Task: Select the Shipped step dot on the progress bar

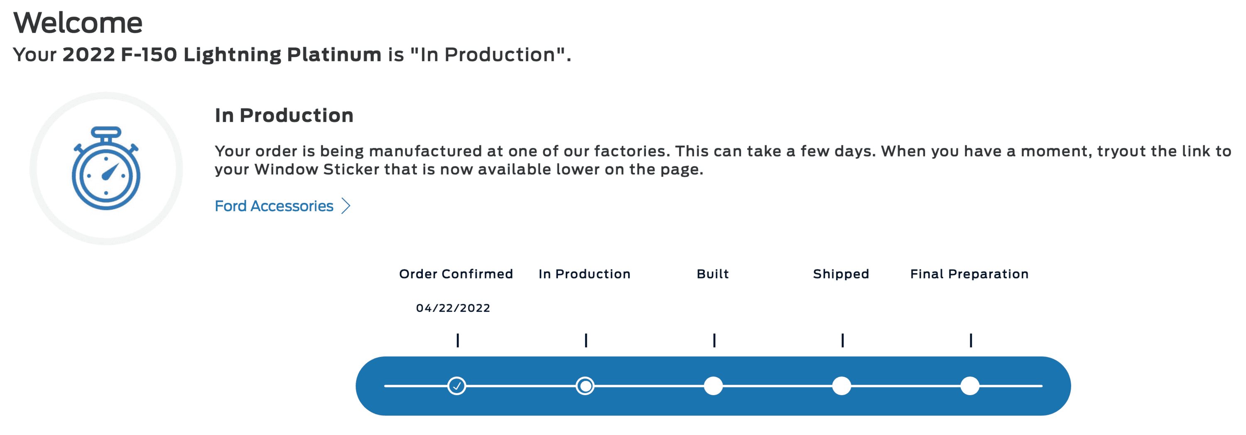Action: coord(841,386)
